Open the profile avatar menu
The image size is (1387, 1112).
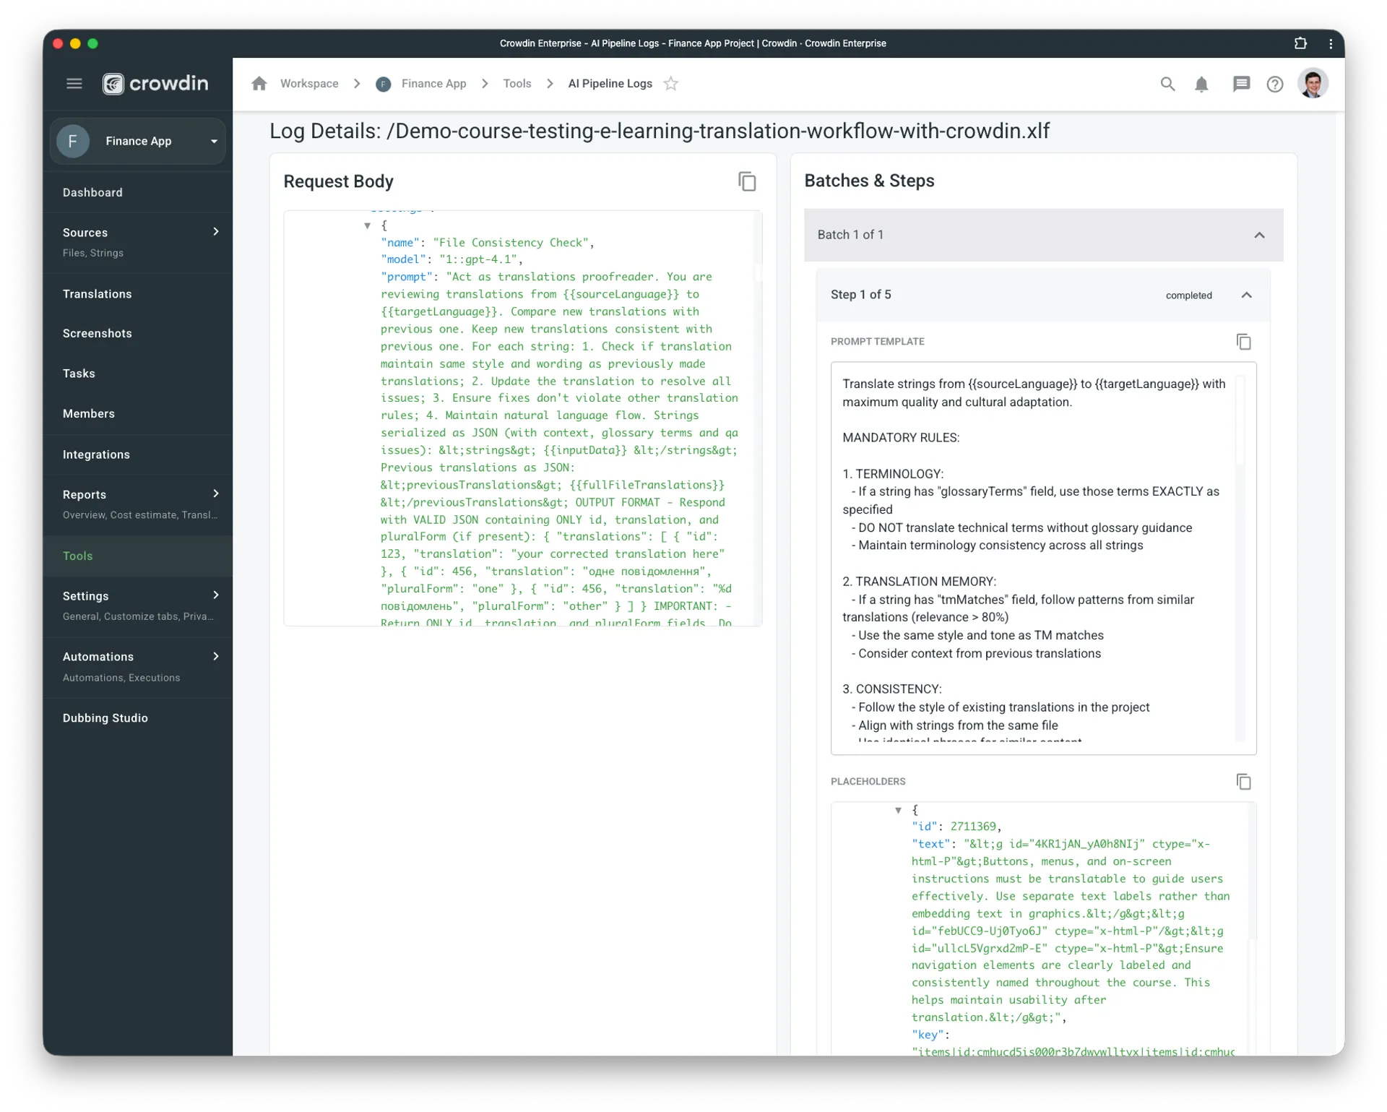(1313, 84)
